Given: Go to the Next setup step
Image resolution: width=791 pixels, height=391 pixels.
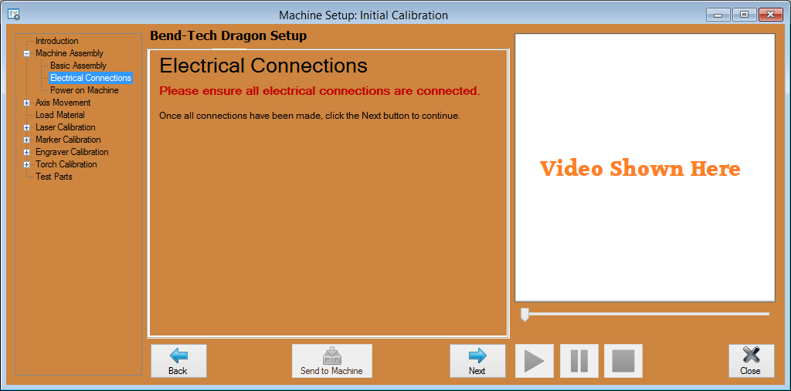Looking at the screenshot, I should pos(477,361).
